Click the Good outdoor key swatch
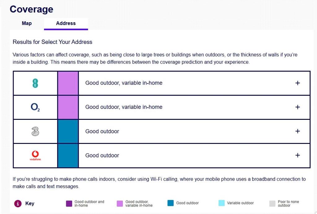Screen dimensions: 317x214 pos(171,203)
